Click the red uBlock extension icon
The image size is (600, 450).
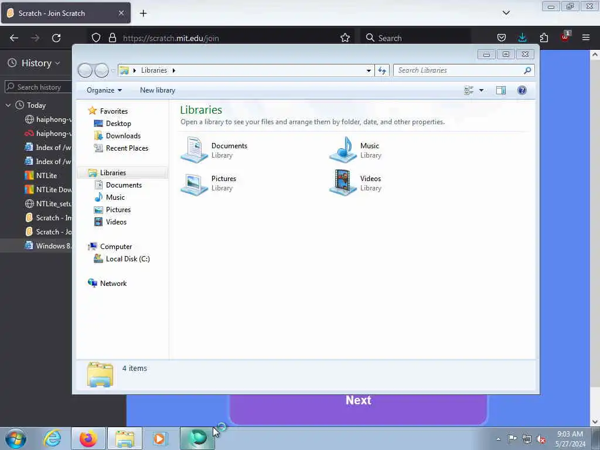point(565,37)
